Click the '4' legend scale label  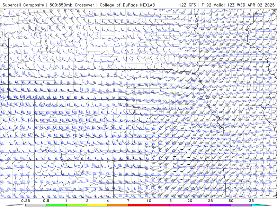point(108,201)
